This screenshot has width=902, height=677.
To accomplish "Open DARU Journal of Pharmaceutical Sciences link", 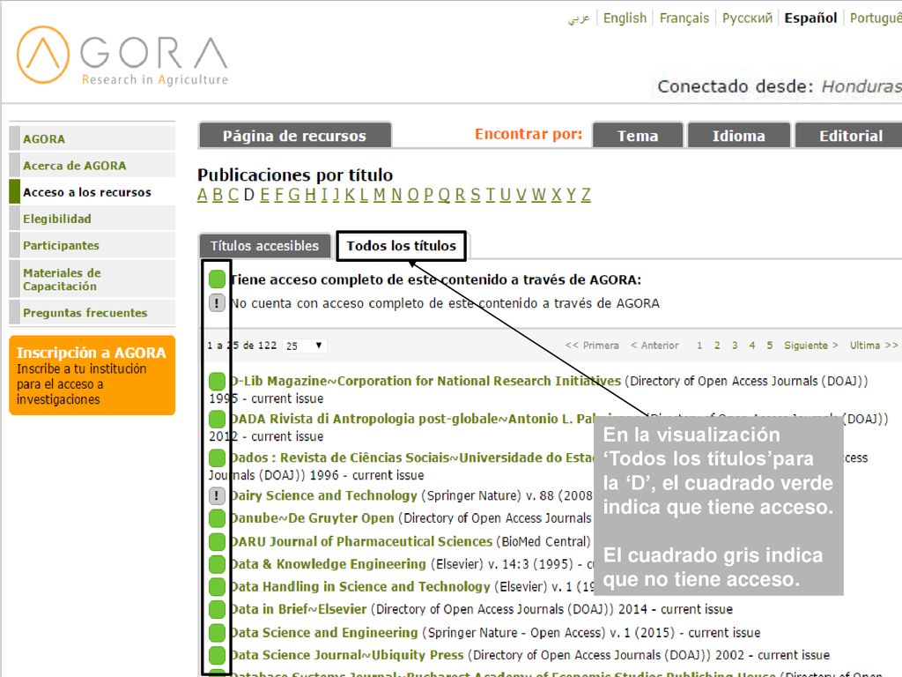I will (361, 542).
